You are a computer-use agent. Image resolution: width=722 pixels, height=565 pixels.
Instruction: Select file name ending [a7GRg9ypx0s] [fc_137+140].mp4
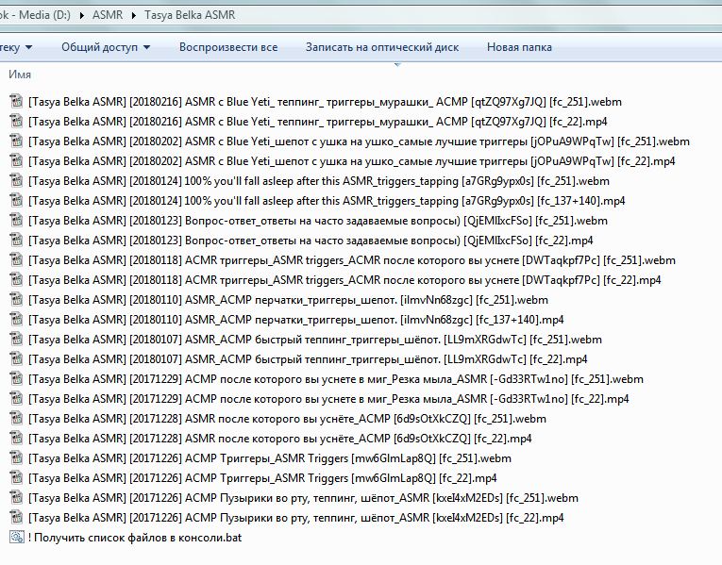tap(327, 201)
